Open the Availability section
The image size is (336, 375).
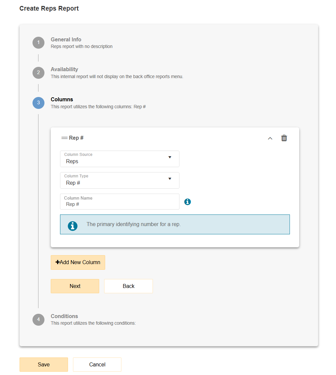tap(64, 69)
